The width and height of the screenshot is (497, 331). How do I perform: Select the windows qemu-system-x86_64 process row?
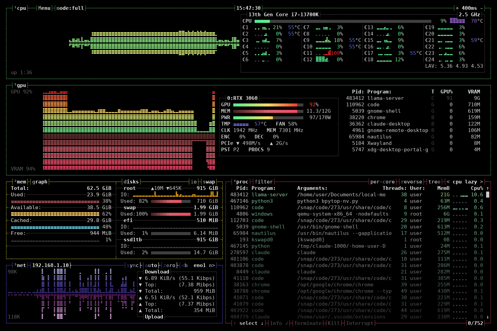[356, 214]
